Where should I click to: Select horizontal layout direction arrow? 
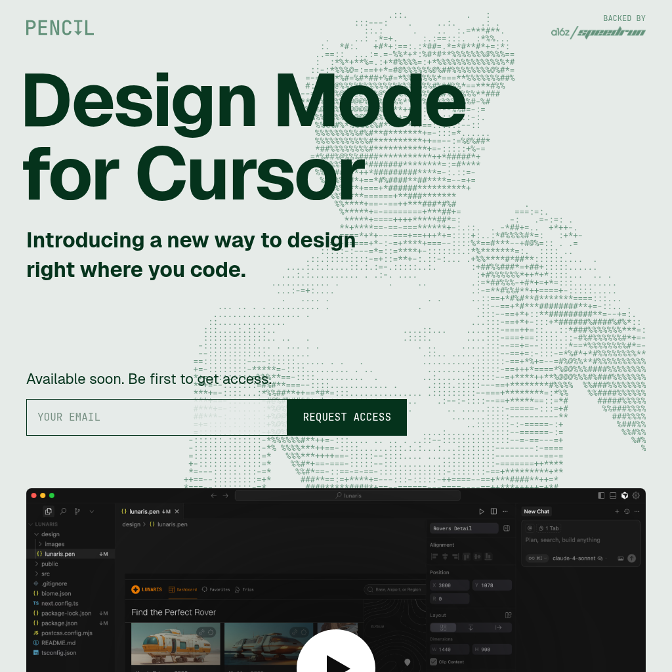[x=499, y=627]
